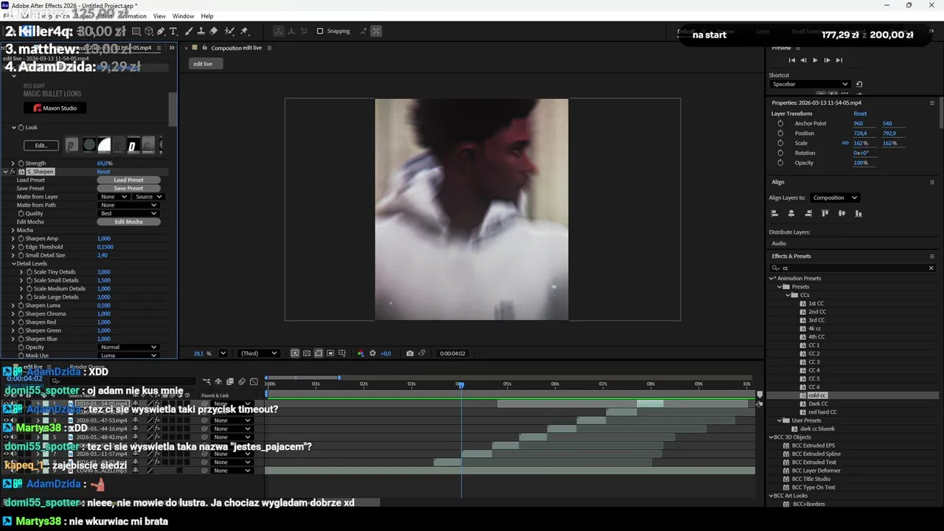Toggle Strength stopwatch in Effect Controls

pos(21,163)
